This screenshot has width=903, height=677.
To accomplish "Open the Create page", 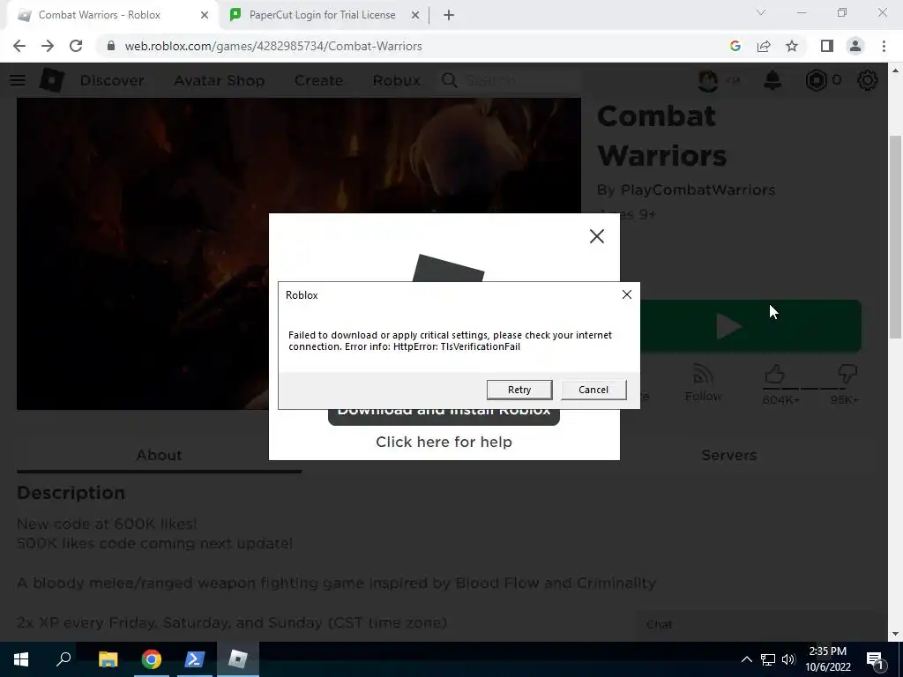I will click(318, 80).
